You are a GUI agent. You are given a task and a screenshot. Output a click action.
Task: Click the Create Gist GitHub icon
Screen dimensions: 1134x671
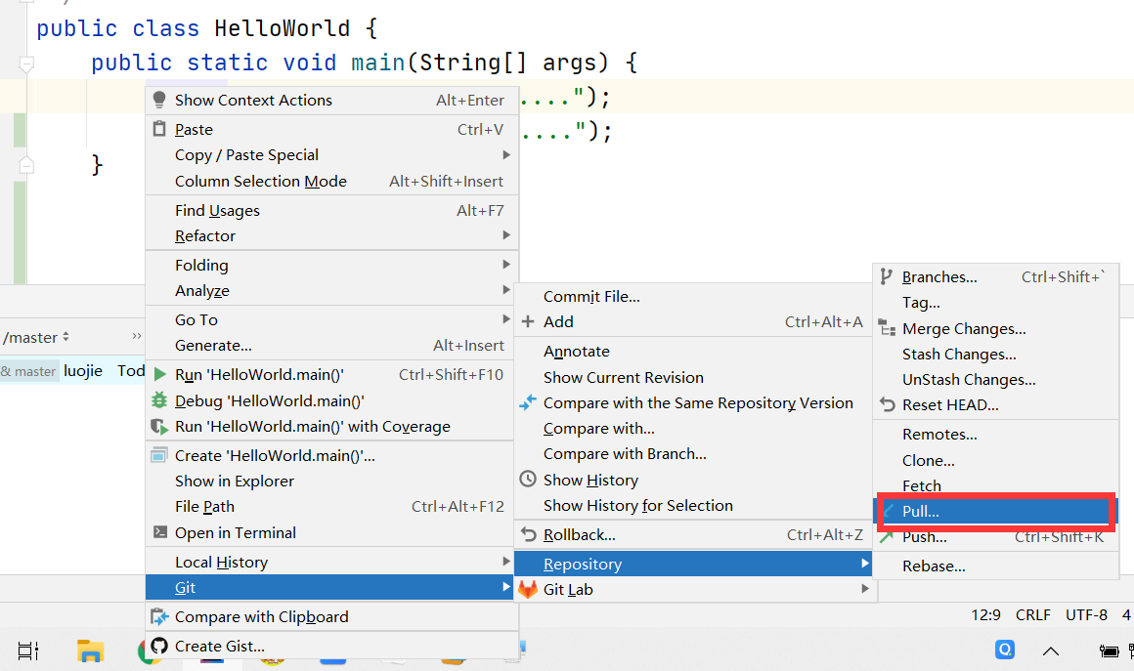click(159, 646)
